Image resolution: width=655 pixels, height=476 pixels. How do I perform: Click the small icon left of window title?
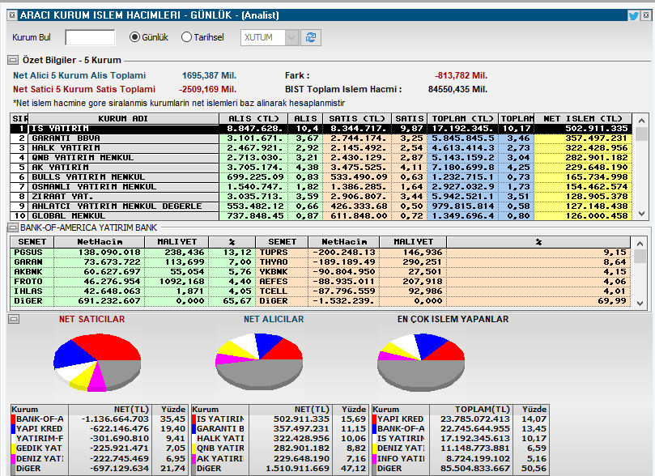(x=12, y=15)
